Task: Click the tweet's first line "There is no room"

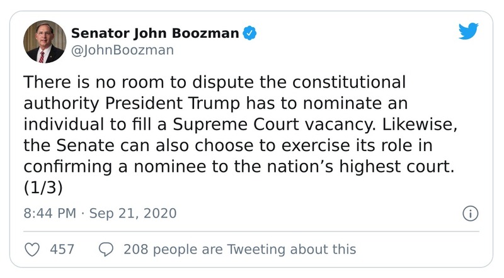Action: pos(77,83)
